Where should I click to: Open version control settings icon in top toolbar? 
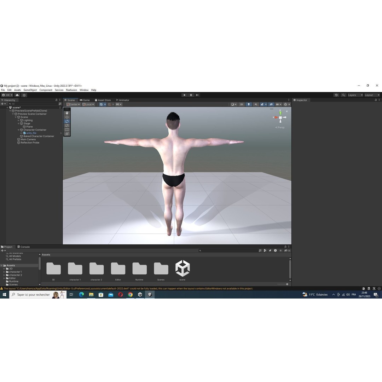pos(24,95)
